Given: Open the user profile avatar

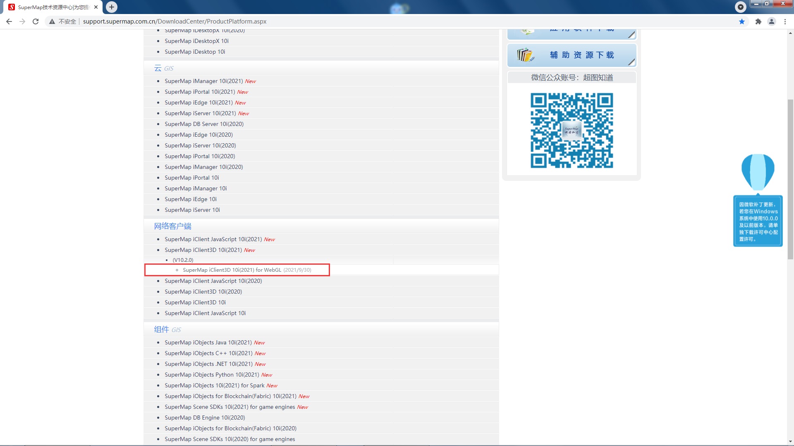Looking at the screenshot, I should (772, 21).
